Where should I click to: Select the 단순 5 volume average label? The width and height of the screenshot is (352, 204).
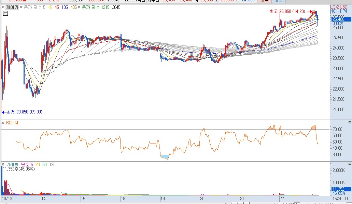pyautogui.click(x=27, y=164)
